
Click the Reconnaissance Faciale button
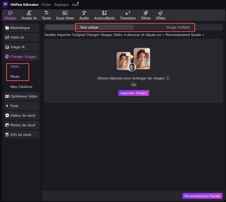(202, 196)
